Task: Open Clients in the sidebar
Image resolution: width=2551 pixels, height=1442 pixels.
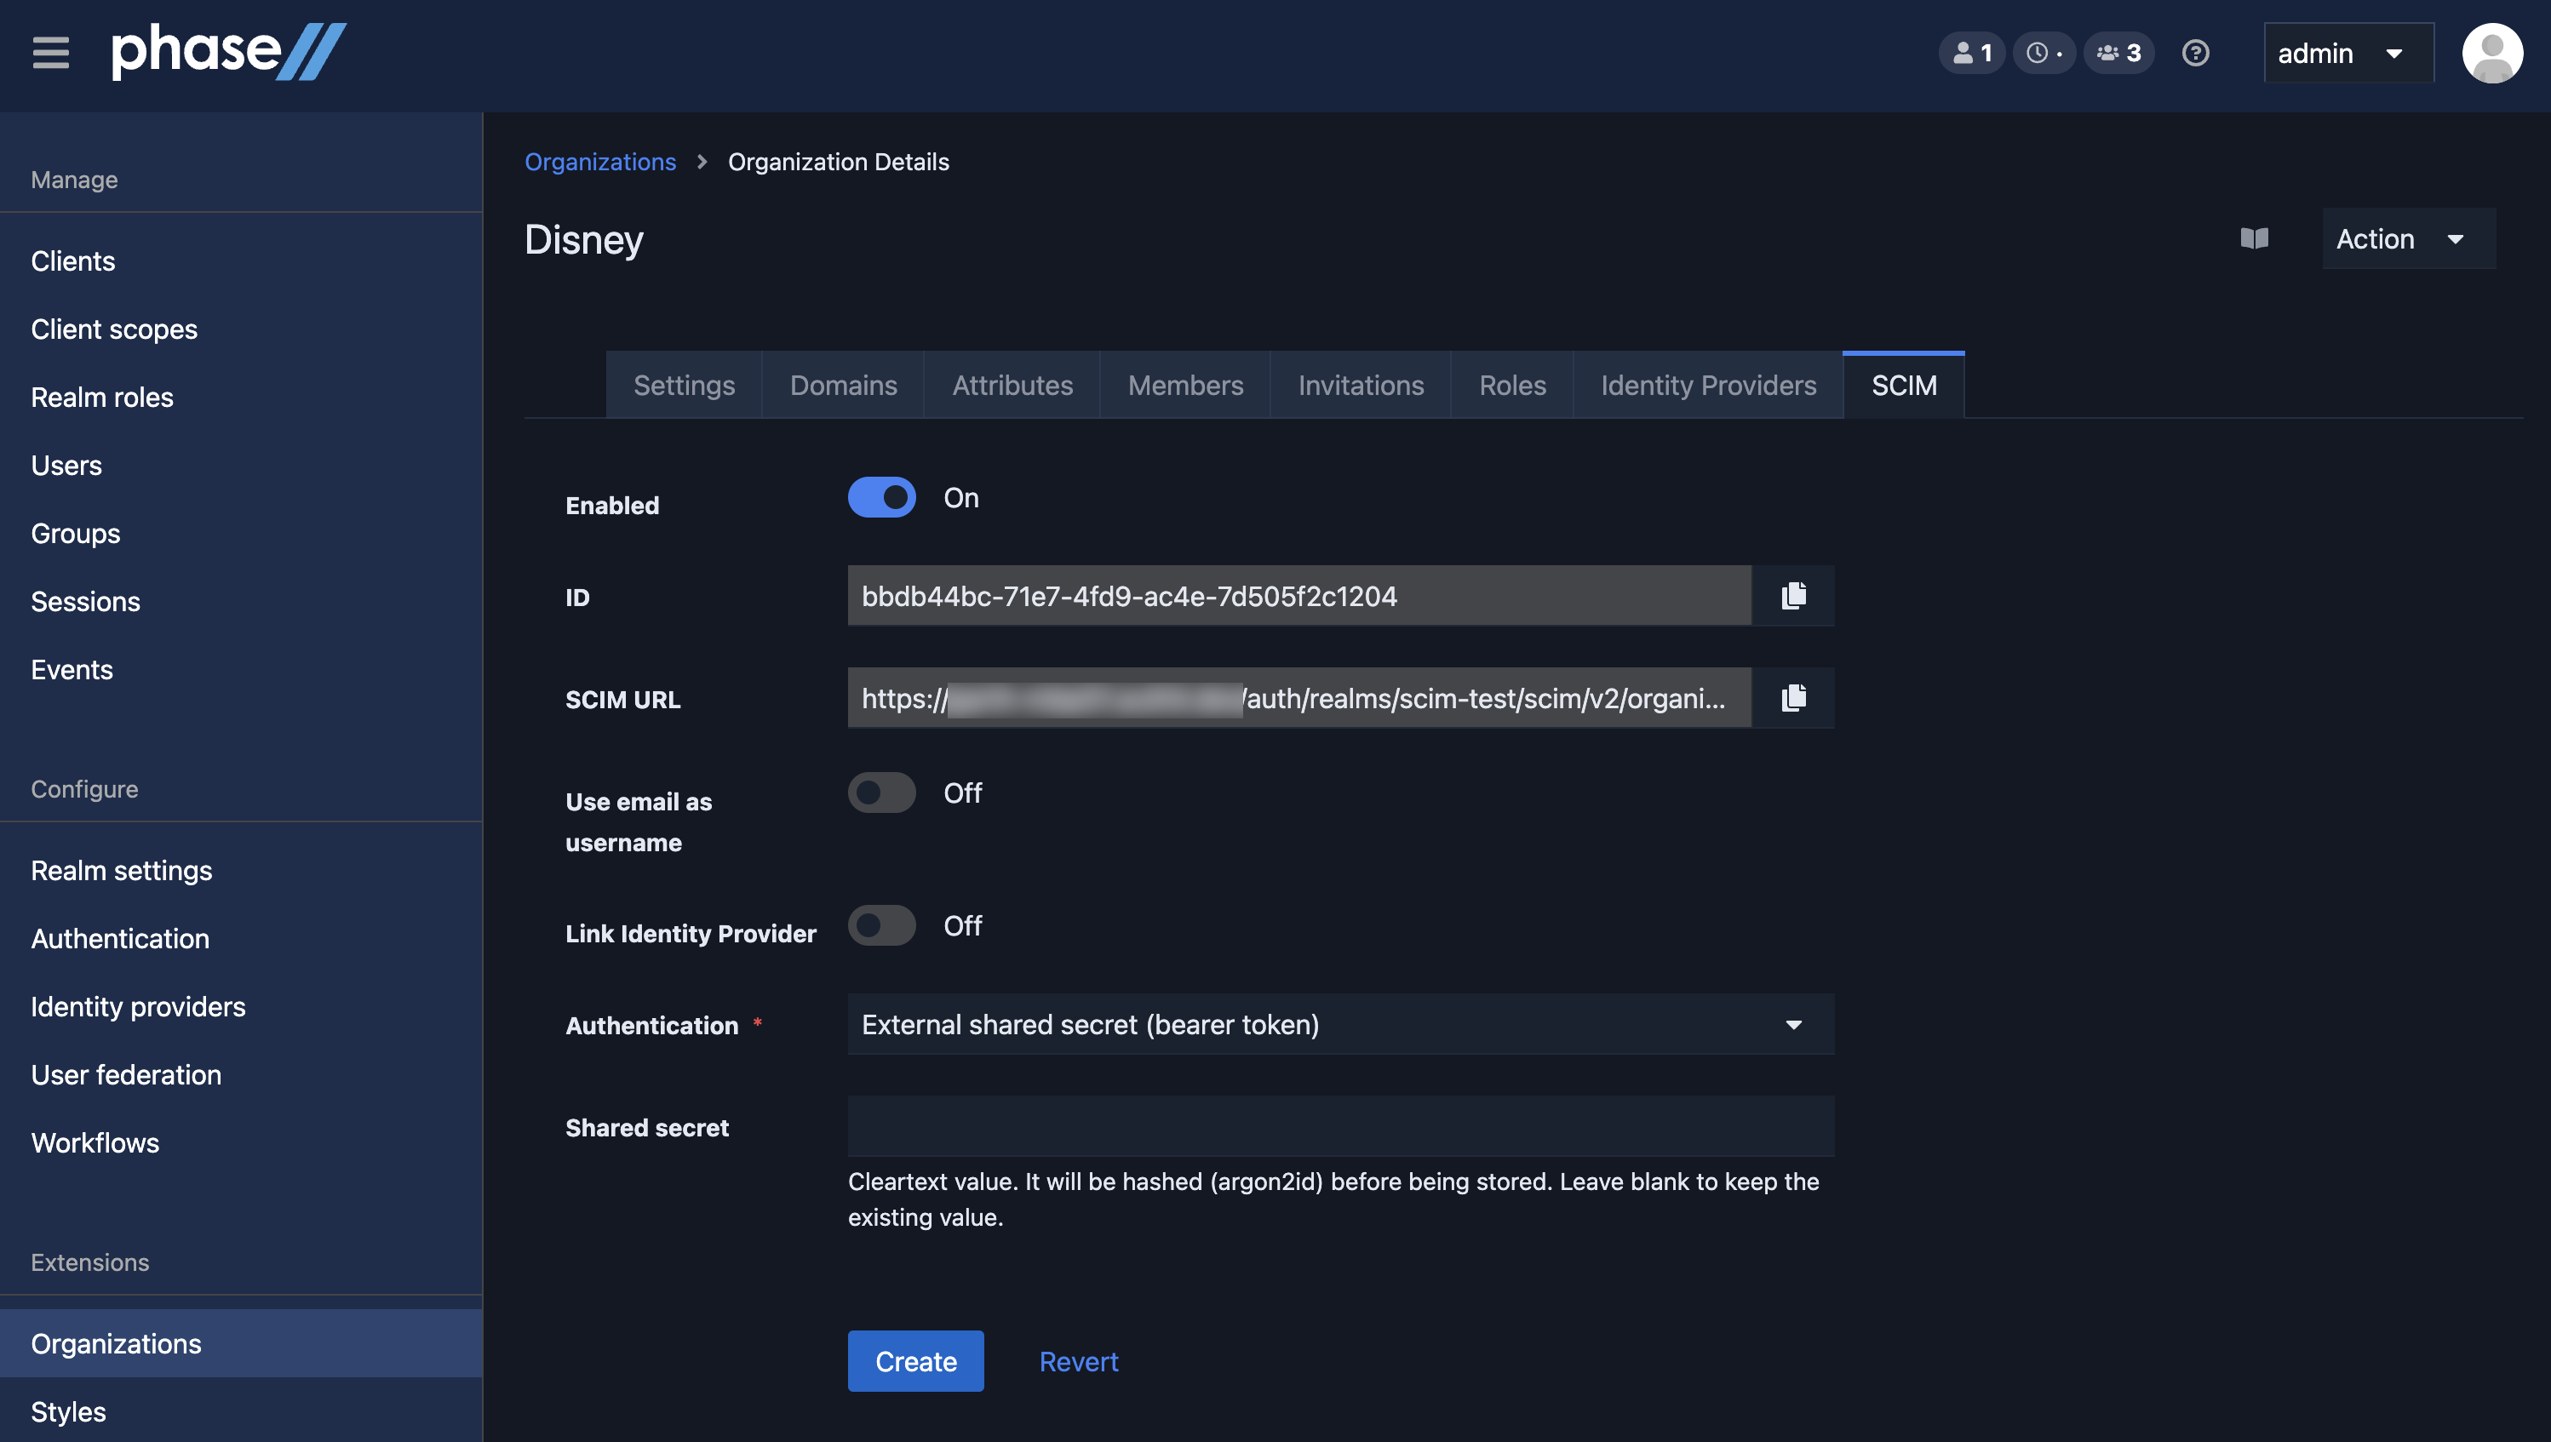Action: pyautogui.click(x=242, y=261)
